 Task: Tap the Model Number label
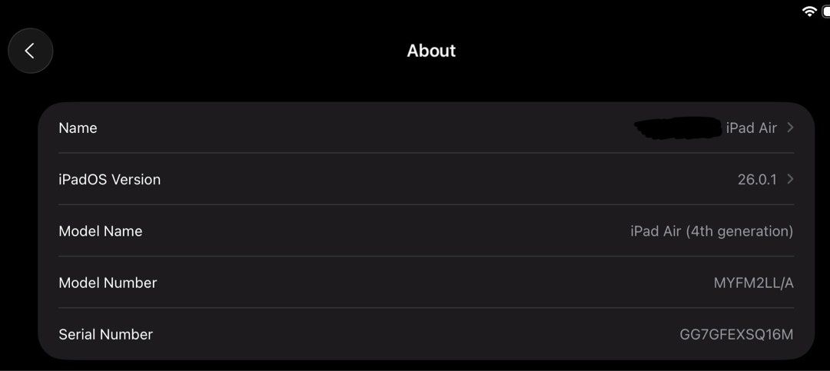click(108, 283)
